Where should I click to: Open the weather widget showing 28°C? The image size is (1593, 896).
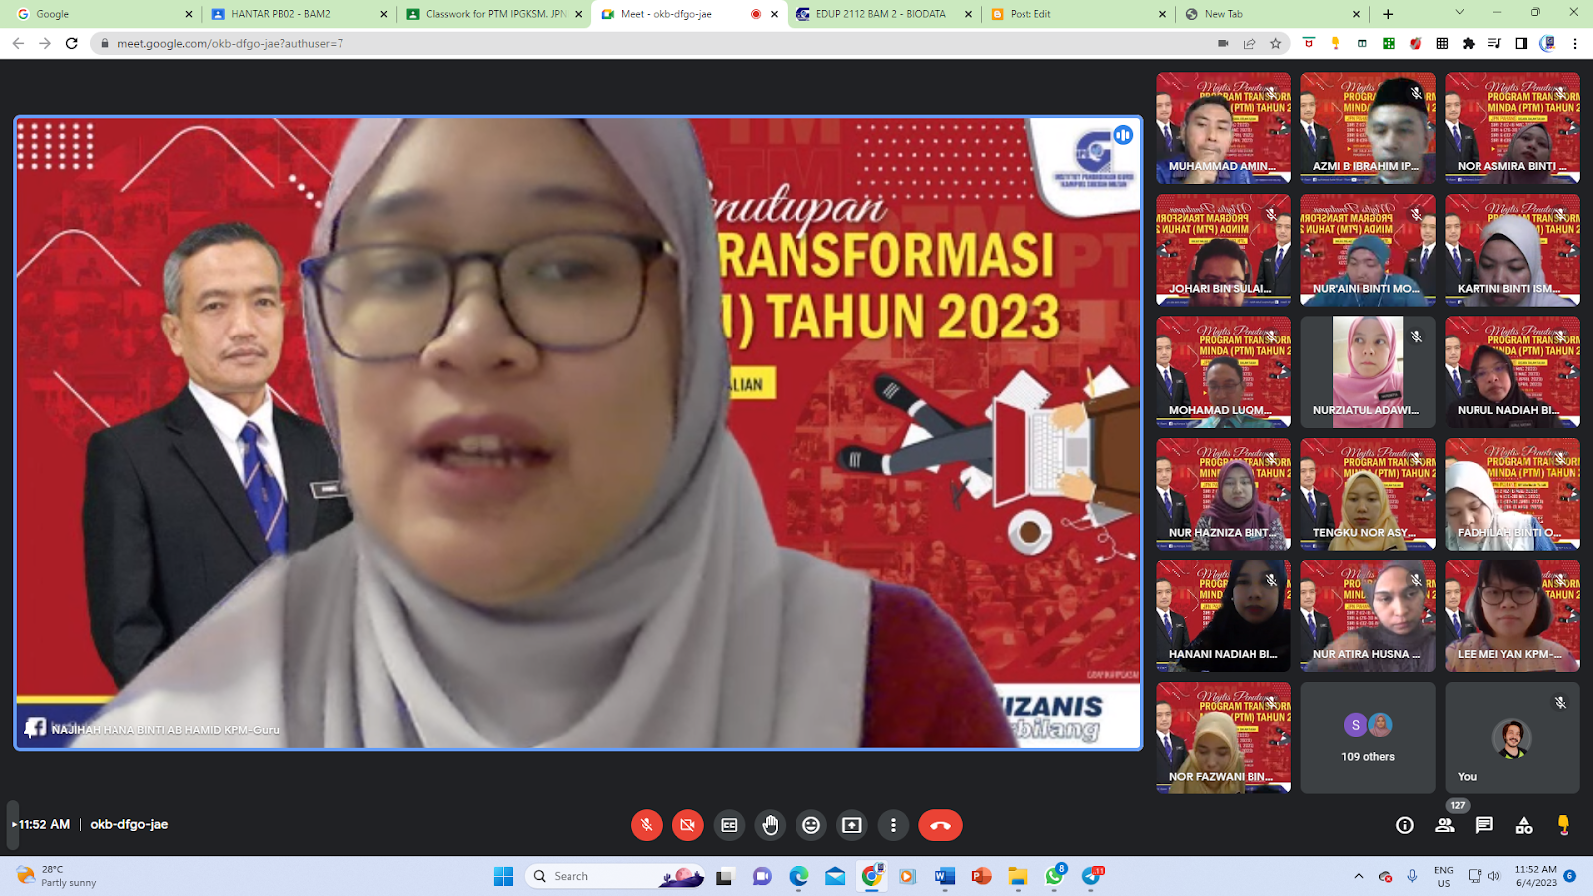[58, 876]
